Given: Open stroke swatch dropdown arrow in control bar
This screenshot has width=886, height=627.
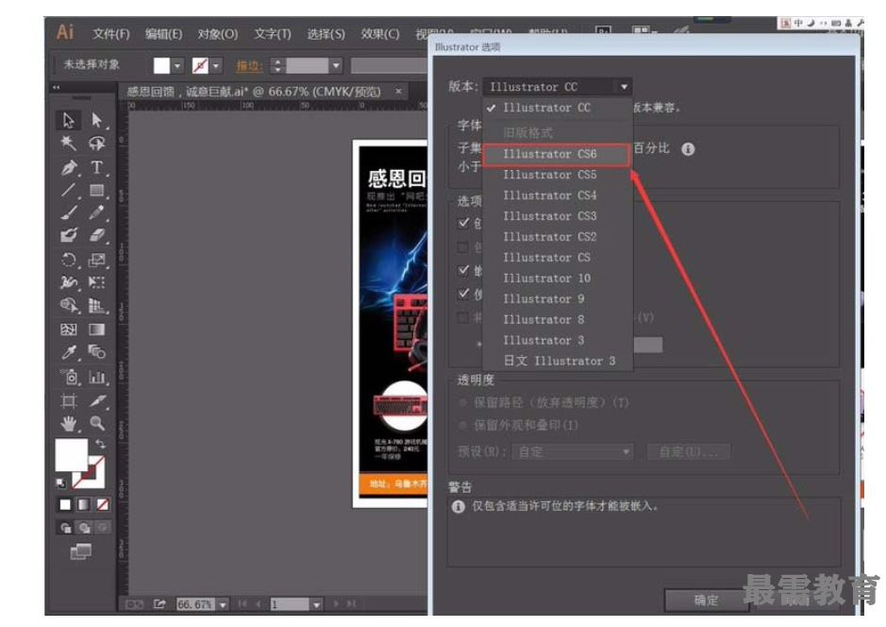Looking at the screenshot, I should (216, 65).
